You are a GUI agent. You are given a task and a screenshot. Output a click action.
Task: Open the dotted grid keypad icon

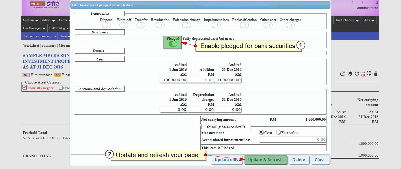click(x=369, y=74)
